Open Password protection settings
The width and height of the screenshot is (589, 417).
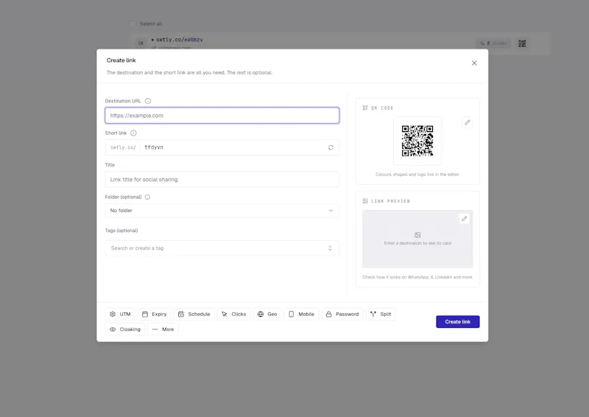[342, 315]
